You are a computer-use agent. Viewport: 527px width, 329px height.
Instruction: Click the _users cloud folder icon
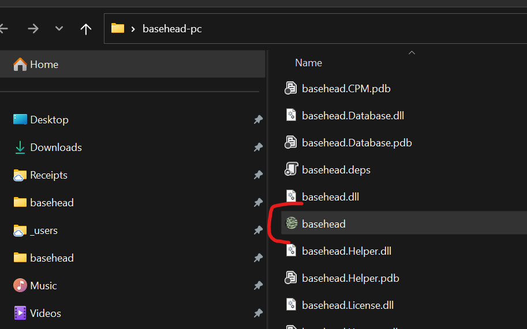tap(20, 230)
